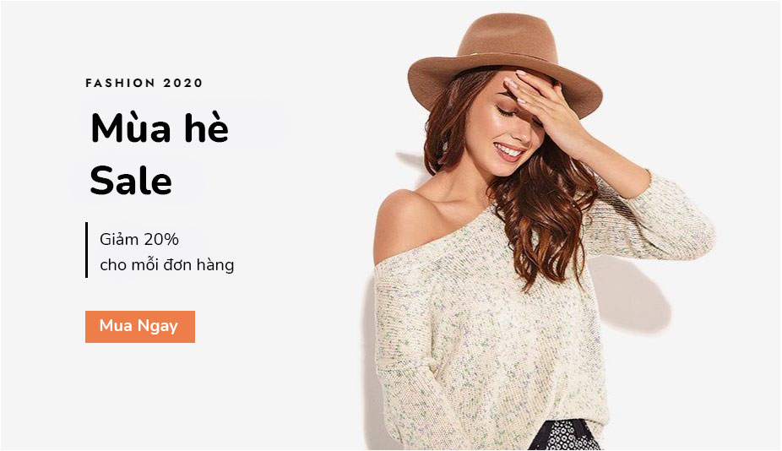Screen dimensions: 782x451
Task: Click the black vertical bar beside discount text
Action: click(87, 250)
